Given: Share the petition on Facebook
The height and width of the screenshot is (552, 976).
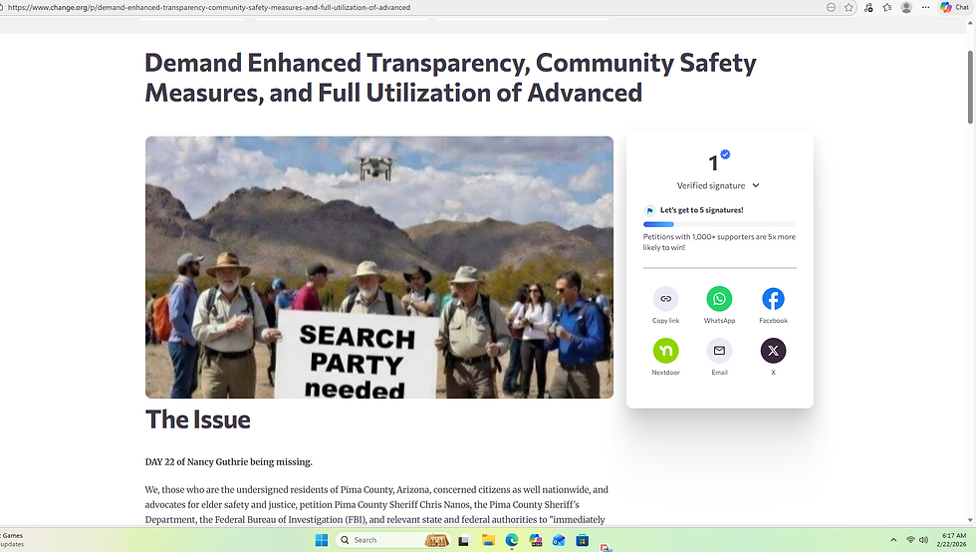Looking at the screenshot, I should coord(773,299).
